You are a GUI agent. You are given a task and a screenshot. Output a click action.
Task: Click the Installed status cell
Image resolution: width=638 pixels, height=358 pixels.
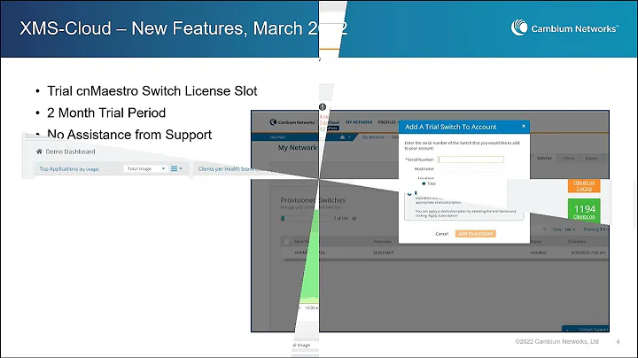pos(539,253)
